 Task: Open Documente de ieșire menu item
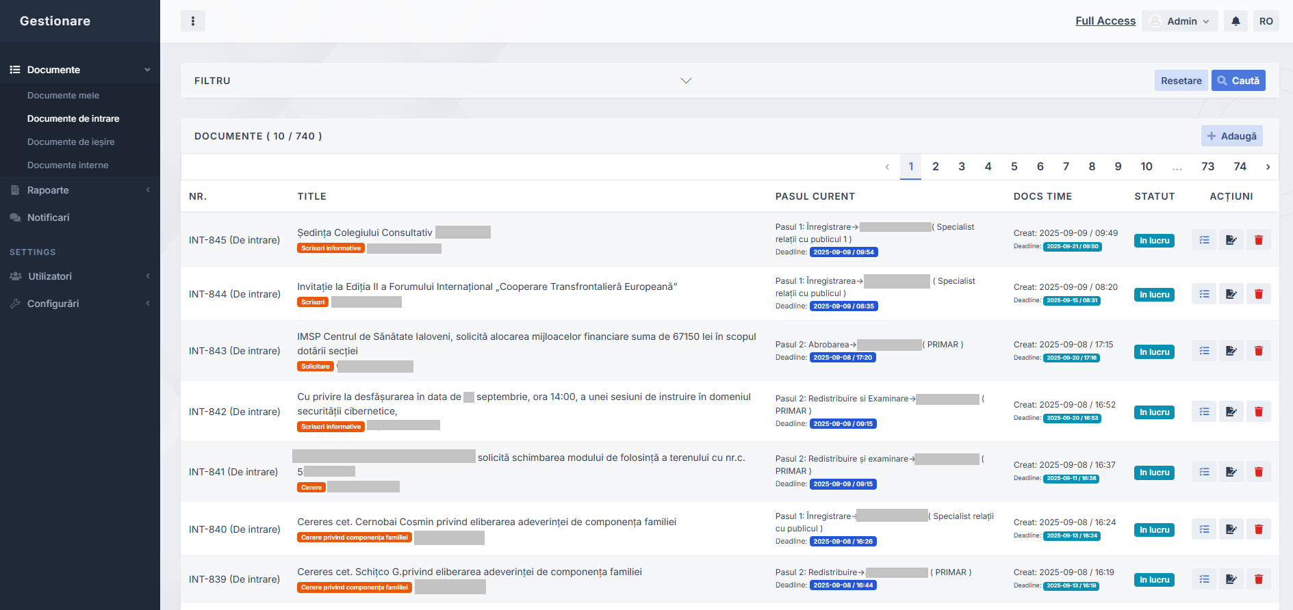point(71,142)
